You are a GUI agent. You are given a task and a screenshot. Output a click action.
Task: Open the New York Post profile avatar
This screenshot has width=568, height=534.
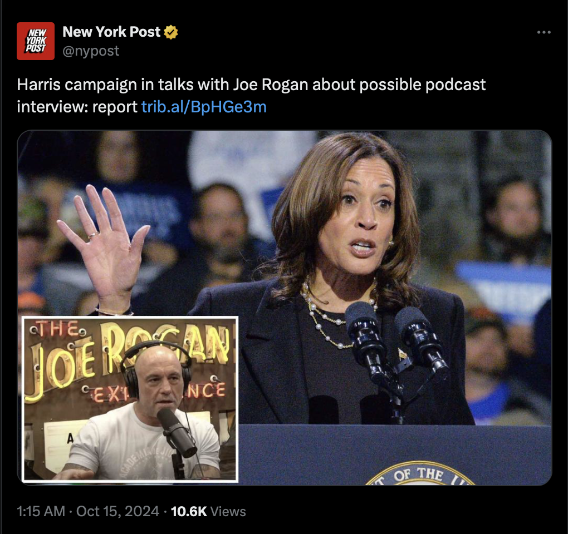(x=36, y=41)
